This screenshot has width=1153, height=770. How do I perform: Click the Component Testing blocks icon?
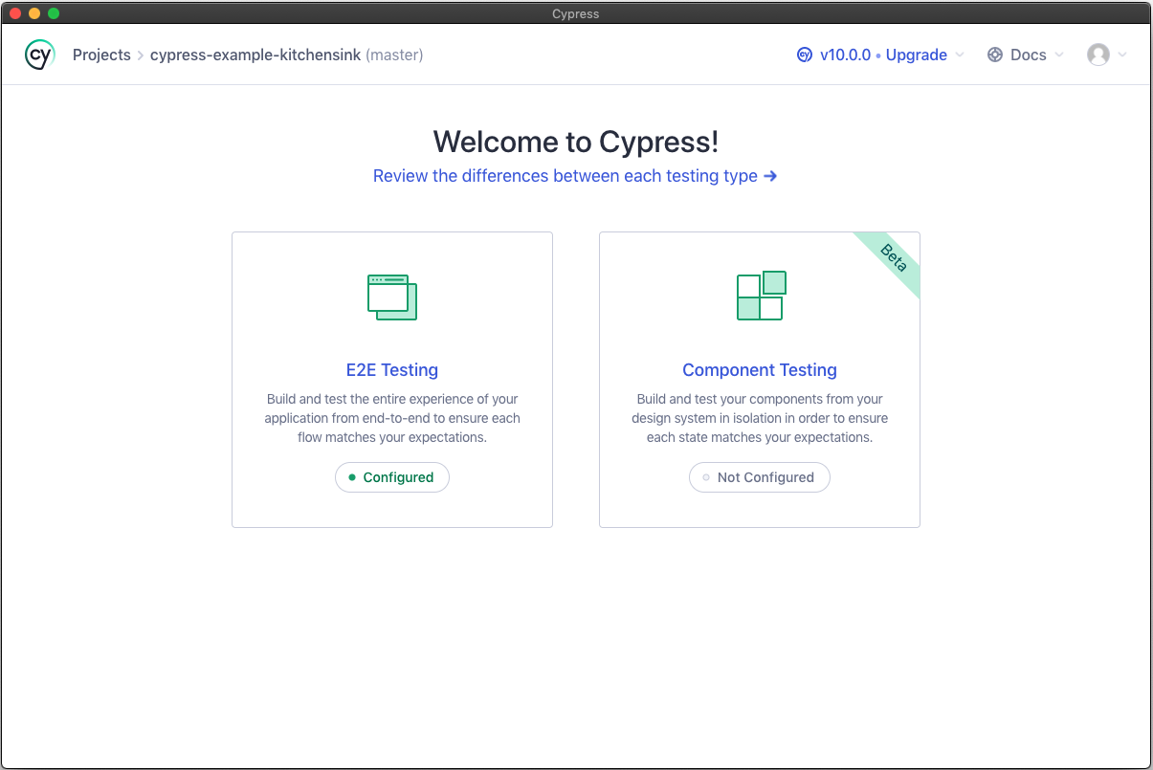pyautogui.click(x=761, y=296)
